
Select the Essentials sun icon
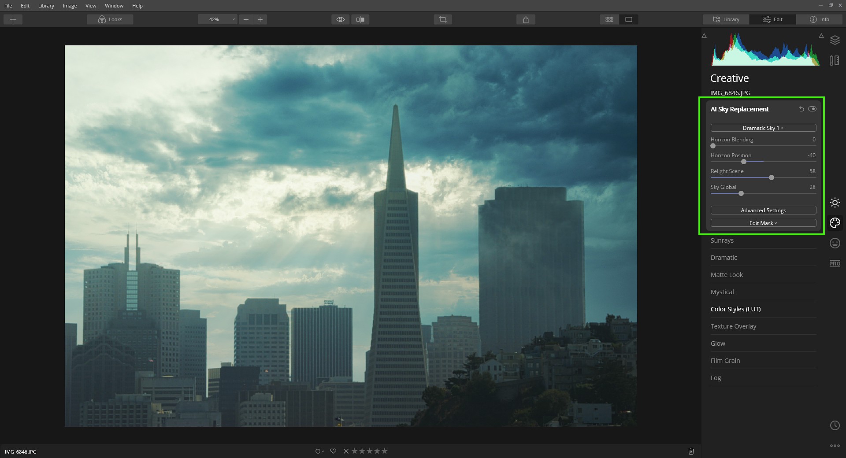click(835, 203)
